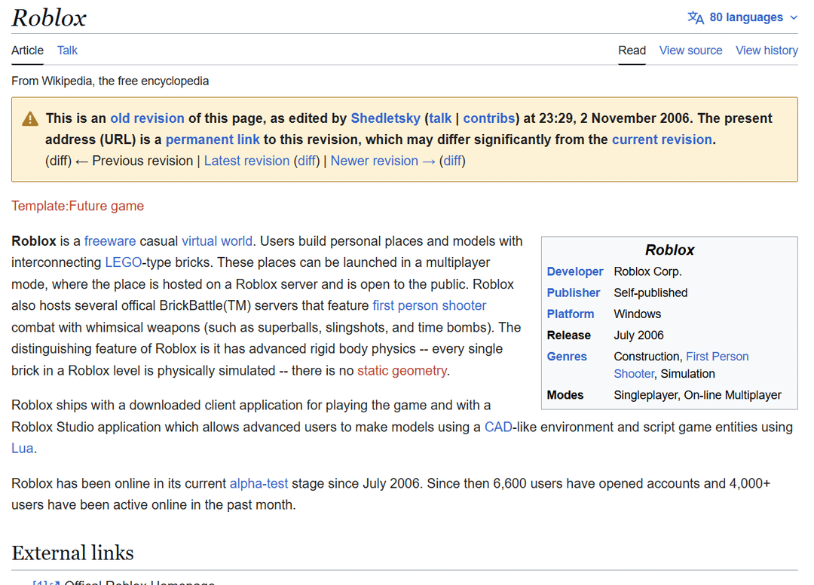Switch to the Talk tab
This screenshot has width=814, height=585.
point(67,51)
